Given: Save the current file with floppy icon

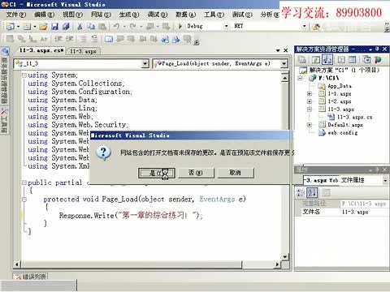Looking at the screenshot, I should (55, 26).
